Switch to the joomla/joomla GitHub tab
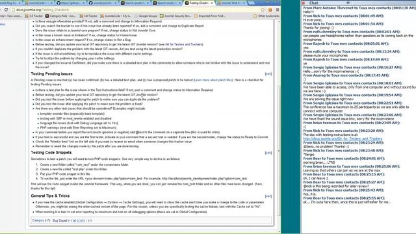This screenshot has width=416, height=234. click(103, 3)
